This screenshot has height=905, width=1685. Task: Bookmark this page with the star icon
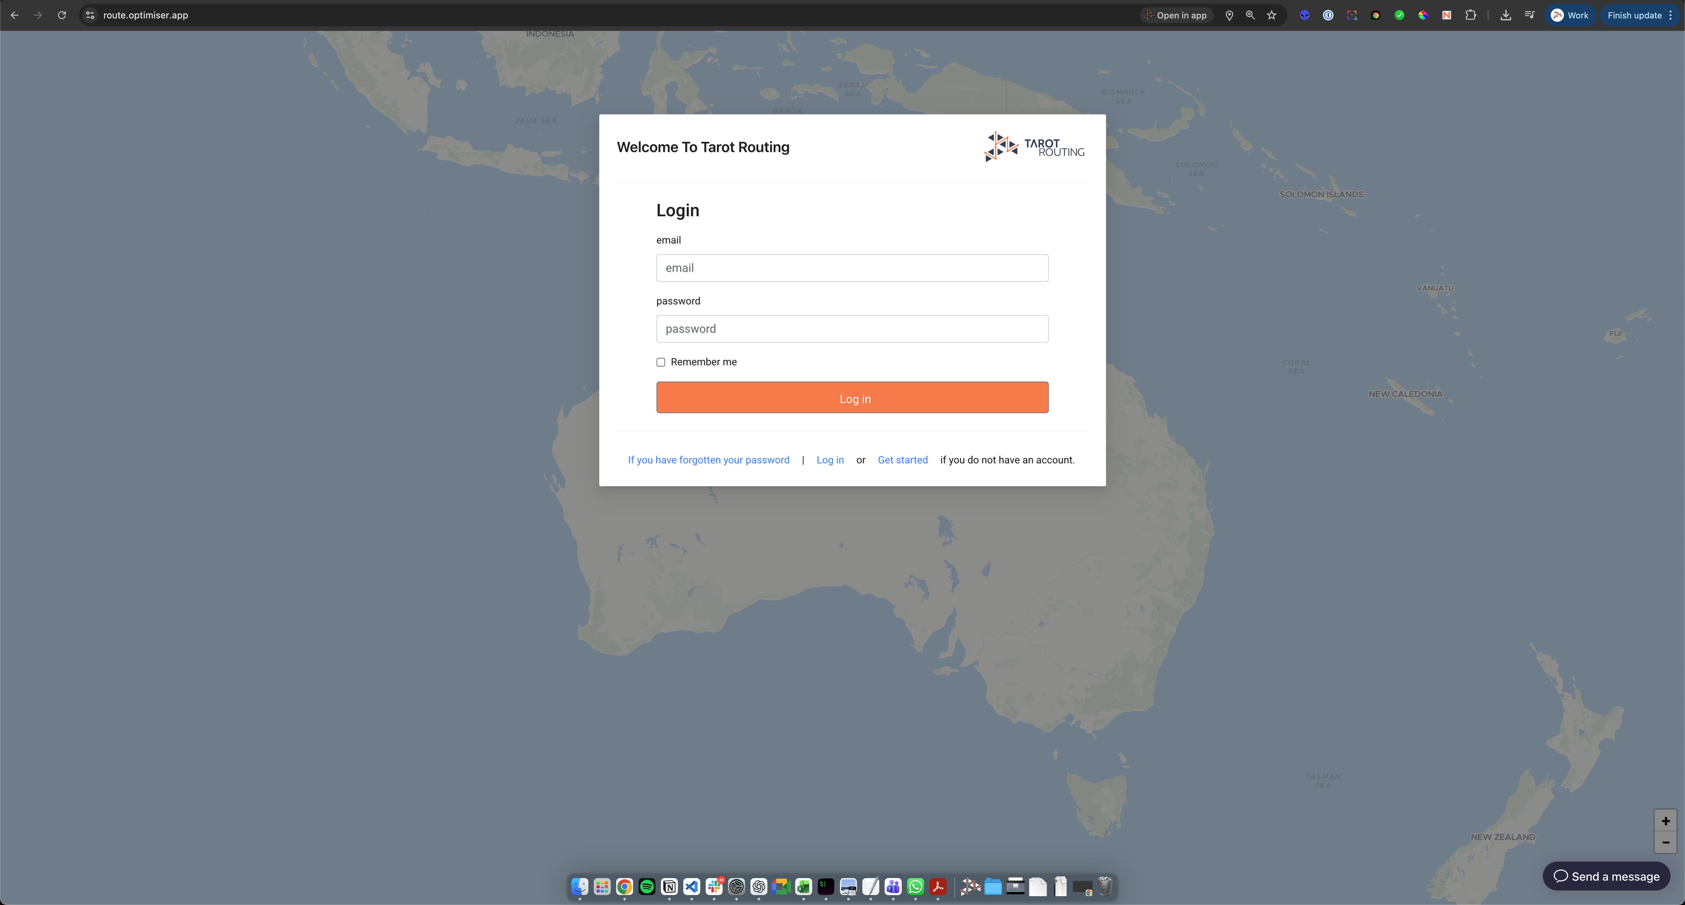1272,15
